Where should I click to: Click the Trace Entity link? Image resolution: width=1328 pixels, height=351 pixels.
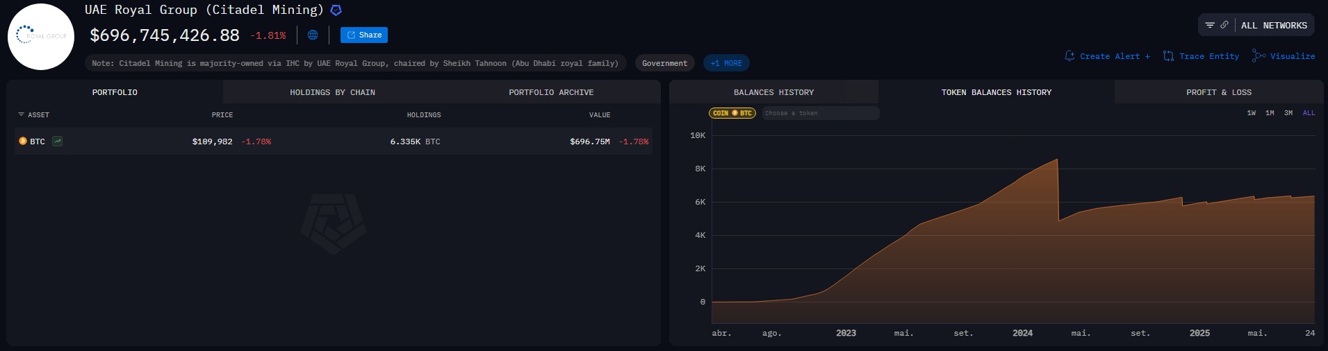pyautogui.click(x=1202, y=56)
